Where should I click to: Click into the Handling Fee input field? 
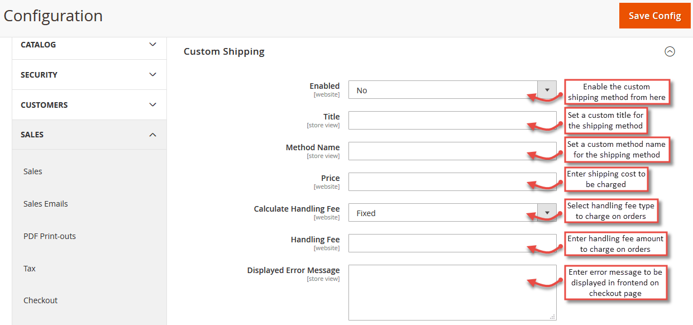coord(452,243)
